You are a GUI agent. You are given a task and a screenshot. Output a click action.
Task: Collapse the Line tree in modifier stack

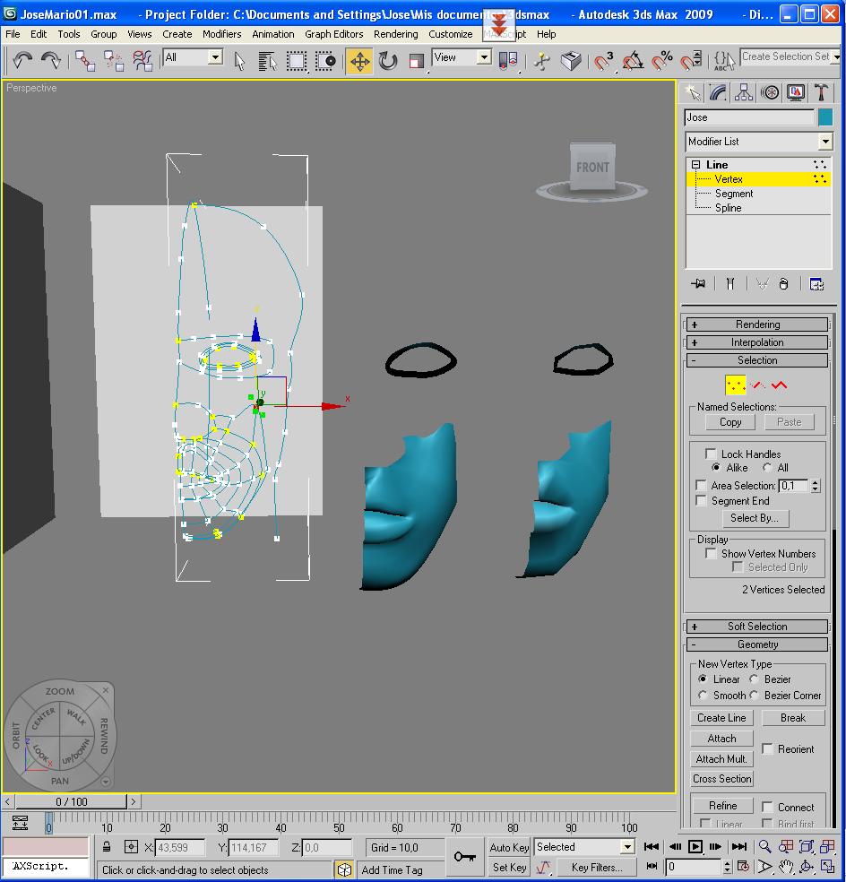point(695,165)
